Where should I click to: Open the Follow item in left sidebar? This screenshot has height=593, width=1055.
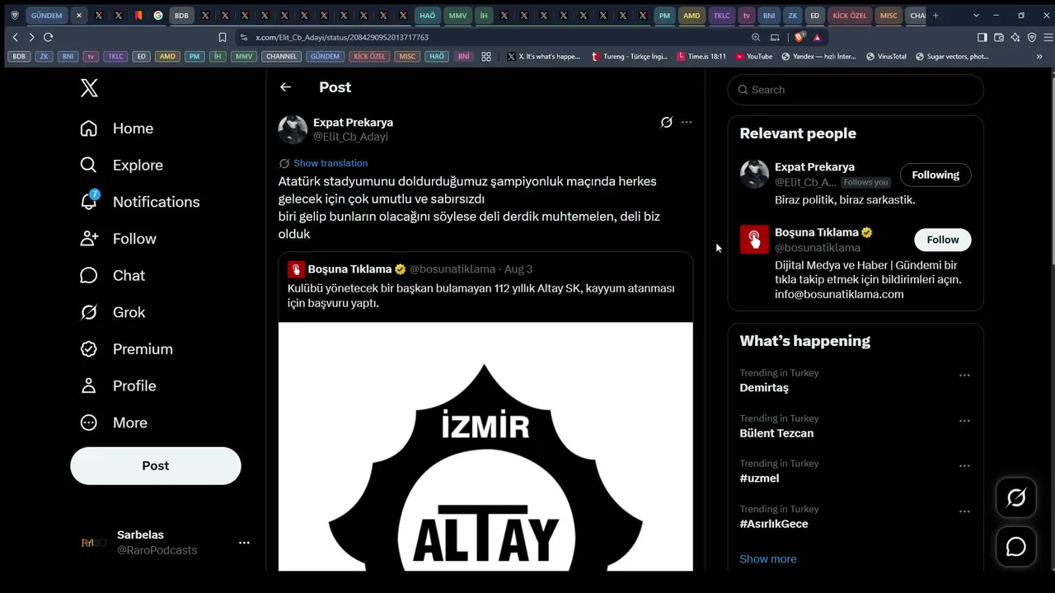(x=118, y=239)
